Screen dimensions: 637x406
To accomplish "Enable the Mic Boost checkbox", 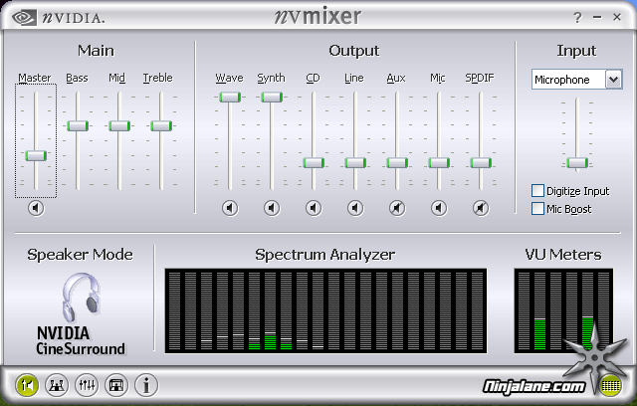I will (x=538, y=209).
